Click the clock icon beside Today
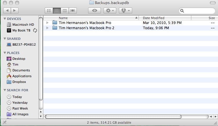The height and width of the screenshot is (126, 218). 9,97
